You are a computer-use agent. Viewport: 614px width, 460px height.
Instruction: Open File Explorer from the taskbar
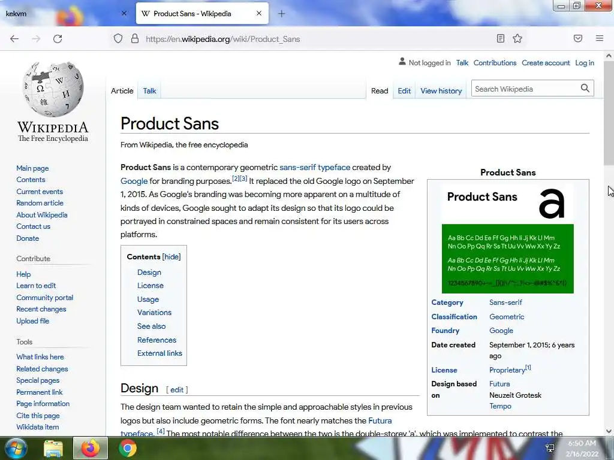(53, 449)
